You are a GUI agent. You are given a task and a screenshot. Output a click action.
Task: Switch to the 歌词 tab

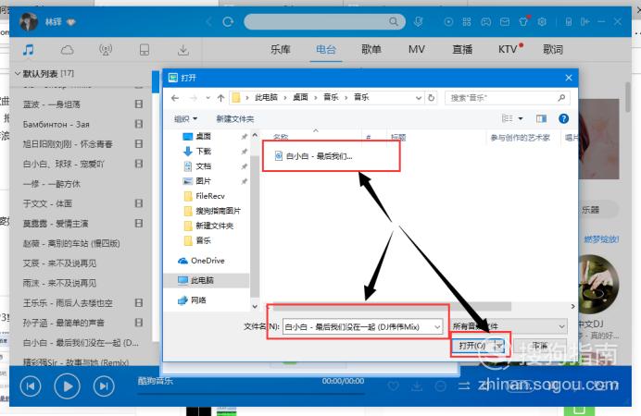pyautogui.click(x=553, y=50)
